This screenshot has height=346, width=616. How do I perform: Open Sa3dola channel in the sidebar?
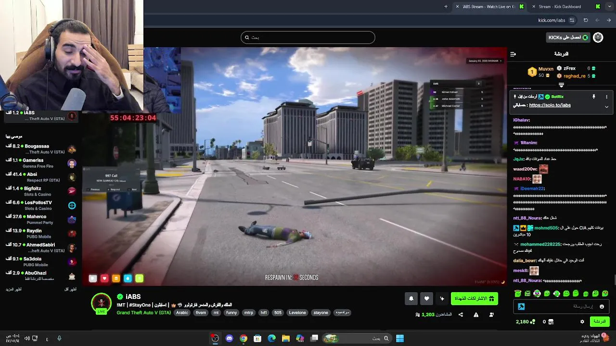(41, 261)
